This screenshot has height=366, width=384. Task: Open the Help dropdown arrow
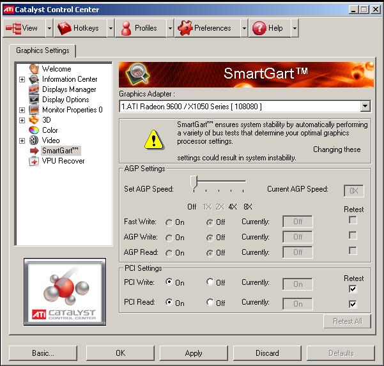point(295,28)
